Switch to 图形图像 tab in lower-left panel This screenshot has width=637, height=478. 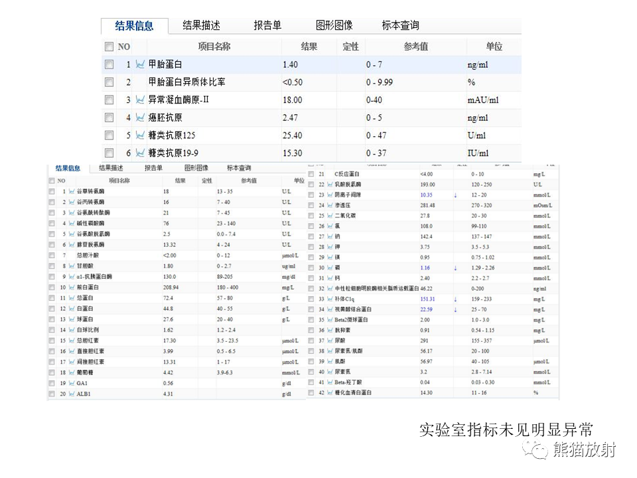(196, 168)
